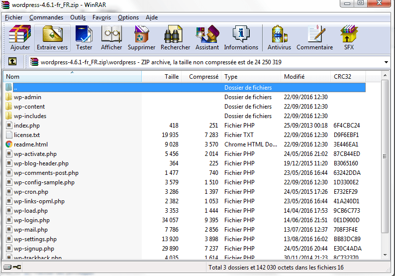This screenshot has height=276, width=395.
Task: Click the wp-includes folder icon
Action: [9, 116]
